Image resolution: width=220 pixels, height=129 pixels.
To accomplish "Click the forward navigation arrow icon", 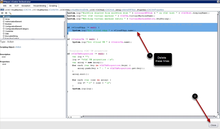I will tap(6, 13).
